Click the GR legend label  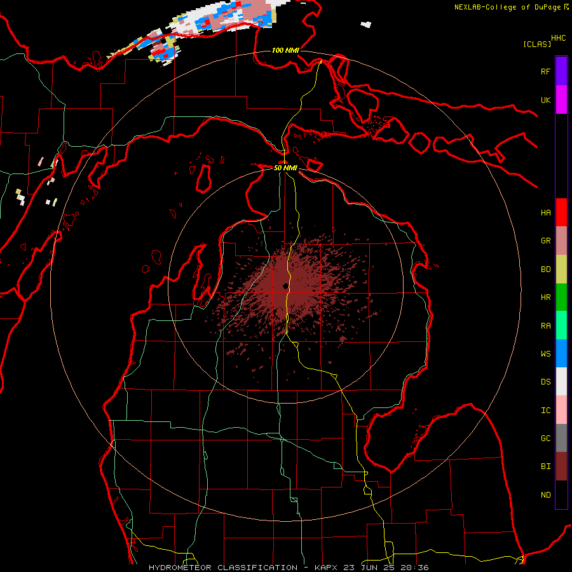pyautogui.click(x=545, y=241)
